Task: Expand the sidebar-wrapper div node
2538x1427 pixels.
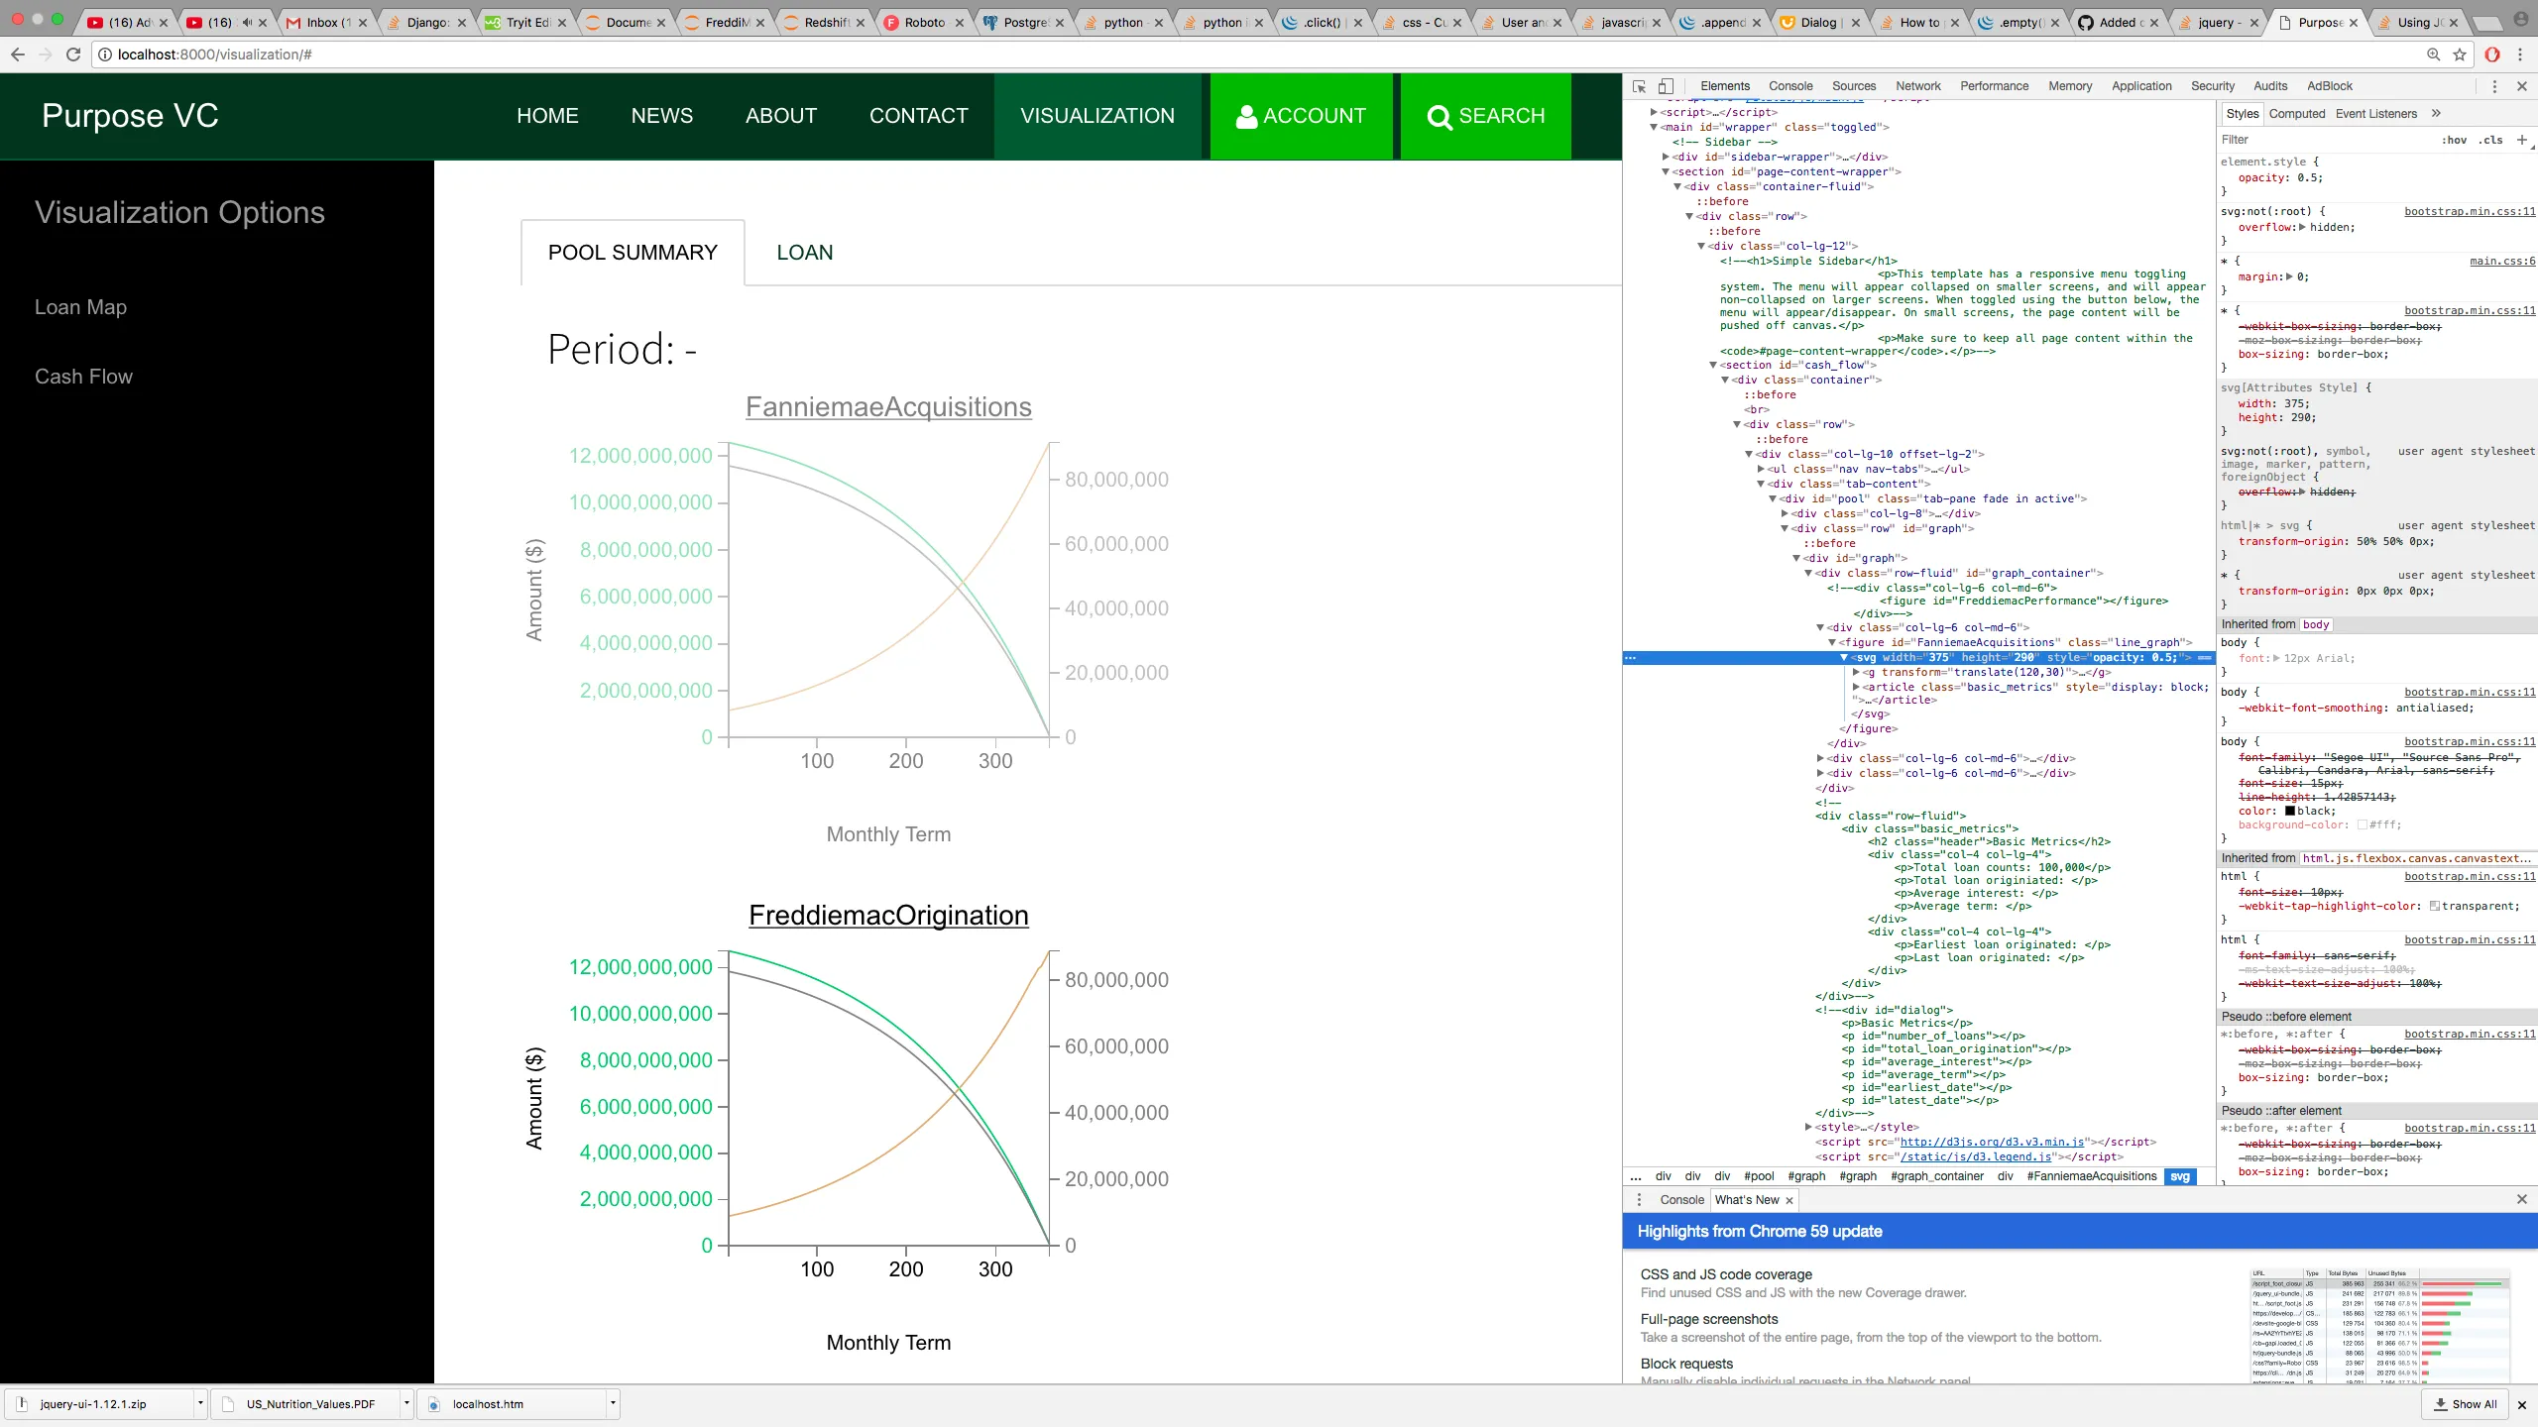Action: (1666, 157)
